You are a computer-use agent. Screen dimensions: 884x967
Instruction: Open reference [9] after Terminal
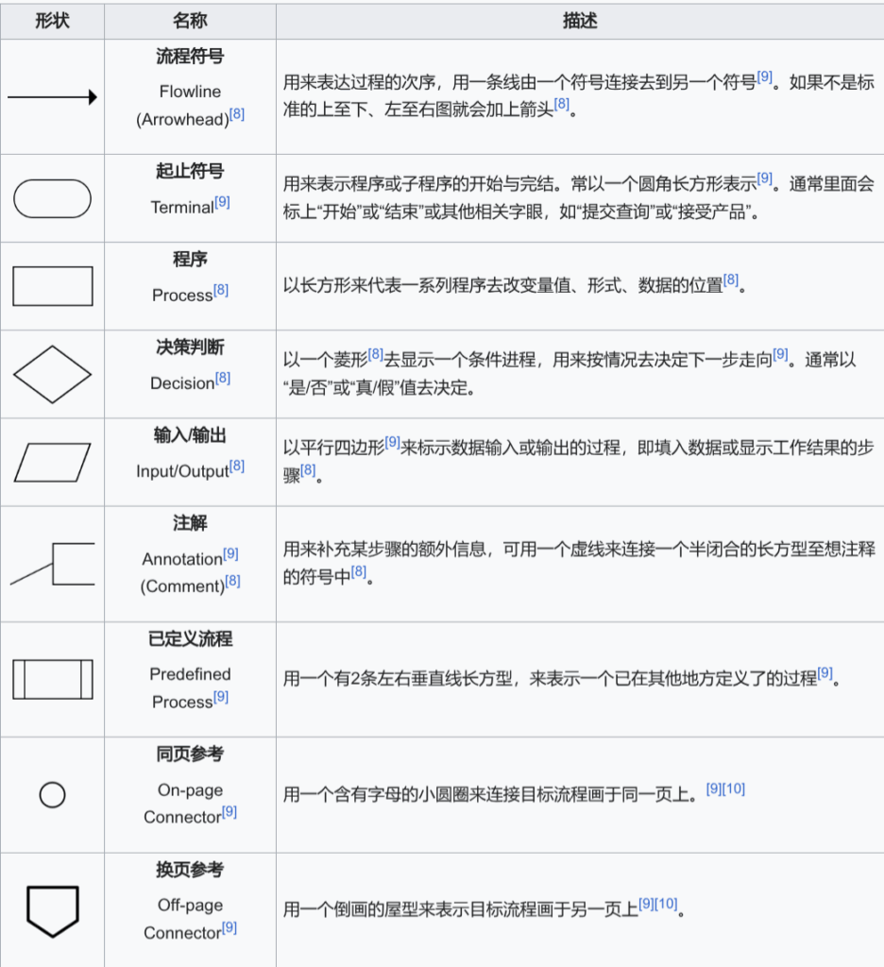[x=222, y=202]
